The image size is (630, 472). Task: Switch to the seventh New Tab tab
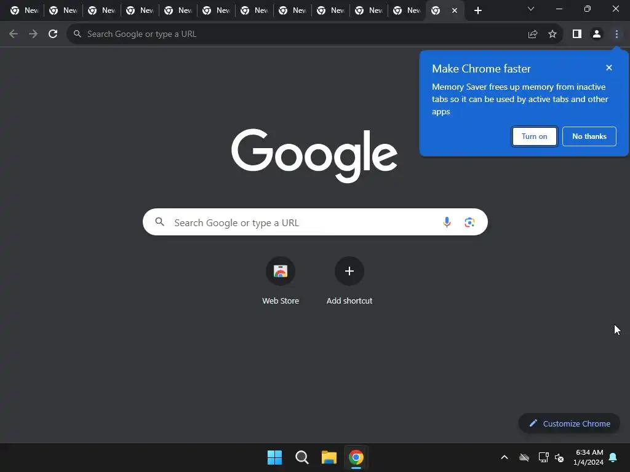point(254,10)
